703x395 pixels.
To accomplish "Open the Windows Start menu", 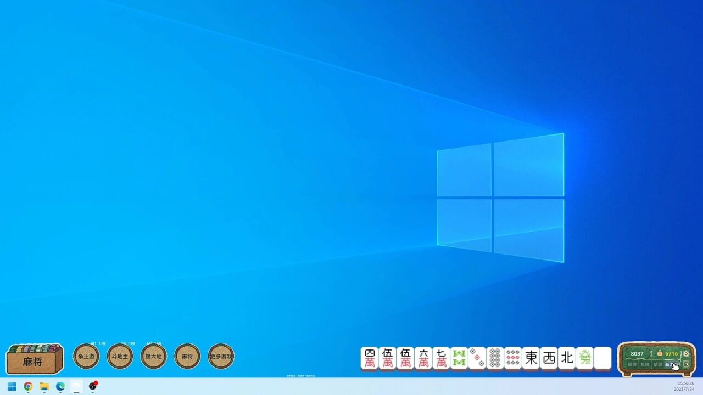I will [11, 386].
